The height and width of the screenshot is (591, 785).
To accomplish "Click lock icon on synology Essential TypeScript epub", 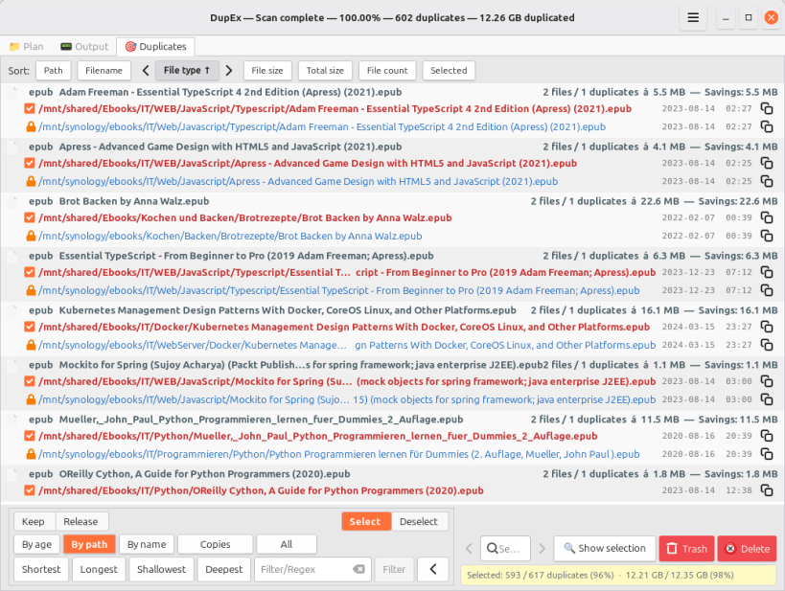I will (31, 290).
